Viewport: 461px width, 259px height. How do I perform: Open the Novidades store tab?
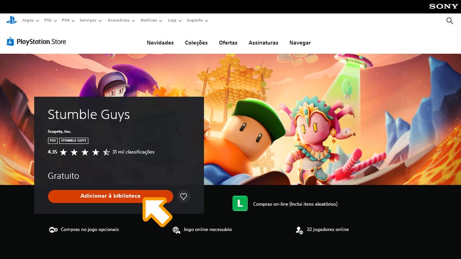(x=160, y=43)
